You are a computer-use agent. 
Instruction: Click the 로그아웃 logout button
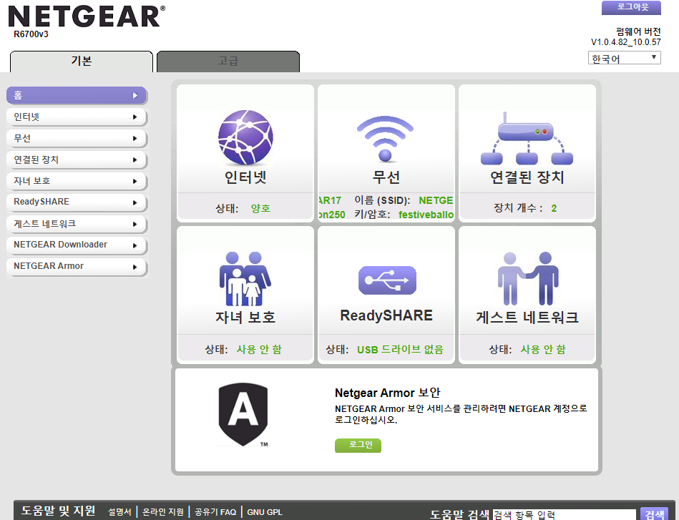tap(631, 7)
